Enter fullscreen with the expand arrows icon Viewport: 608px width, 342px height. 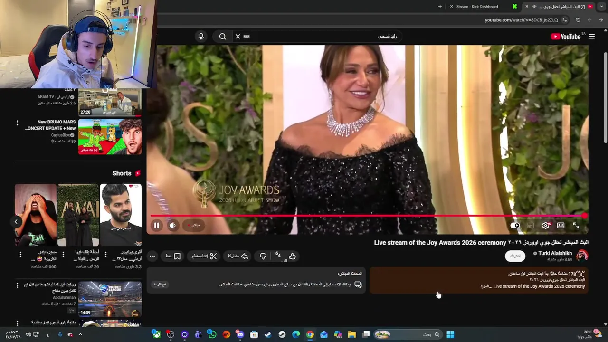point(576,226)
